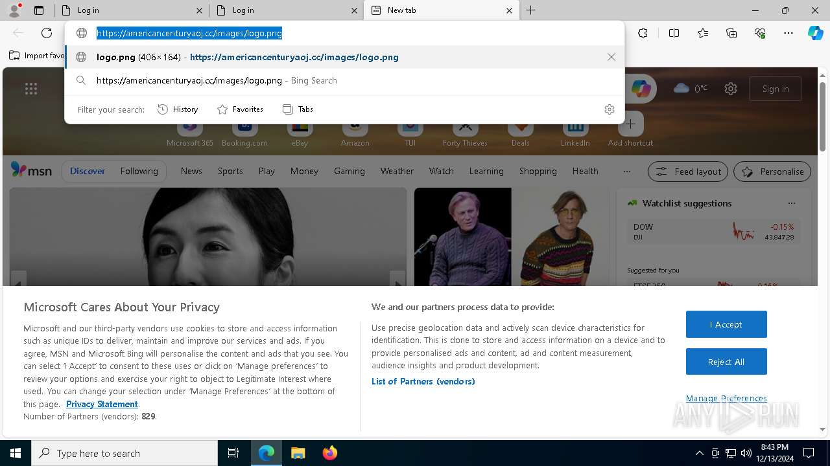This screenshot has height=466, width=830.
Task: Select the logo.png URL suggestion
Action: [344, 57]
